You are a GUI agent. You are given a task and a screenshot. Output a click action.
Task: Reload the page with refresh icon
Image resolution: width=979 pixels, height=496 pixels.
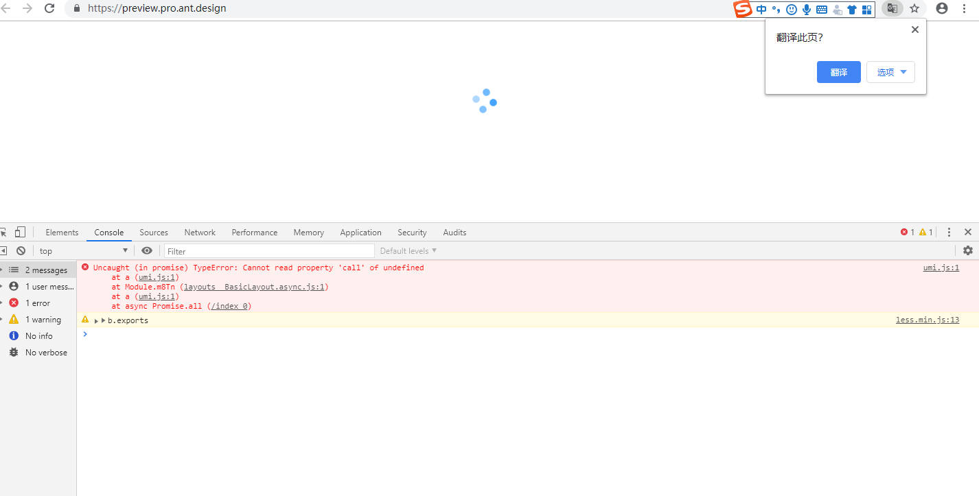(x=49, y=8)
